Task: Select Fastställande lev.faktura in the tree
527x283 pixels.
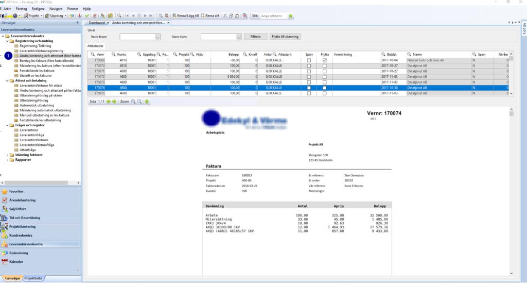Action: 37,71
